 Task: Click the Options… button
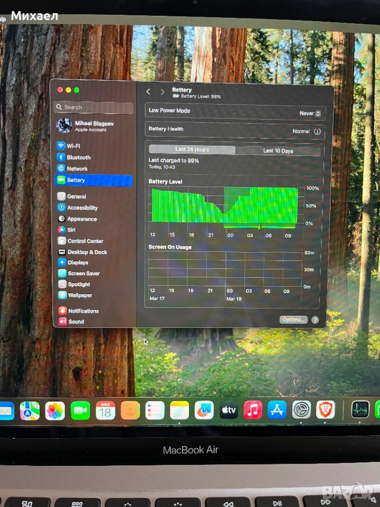point(293,320)
